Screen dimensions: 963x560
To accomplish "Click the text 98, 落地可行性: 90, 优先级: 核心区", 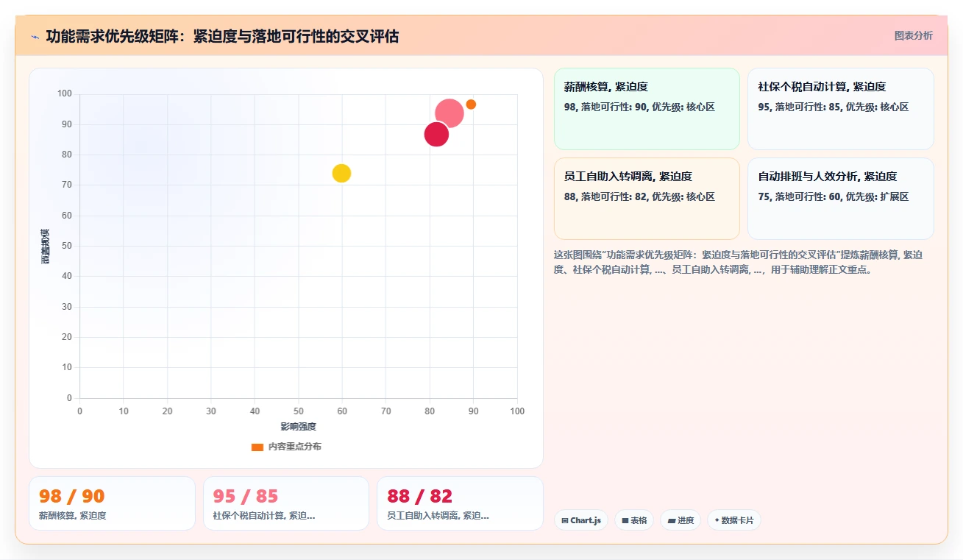I will point(639,107).
